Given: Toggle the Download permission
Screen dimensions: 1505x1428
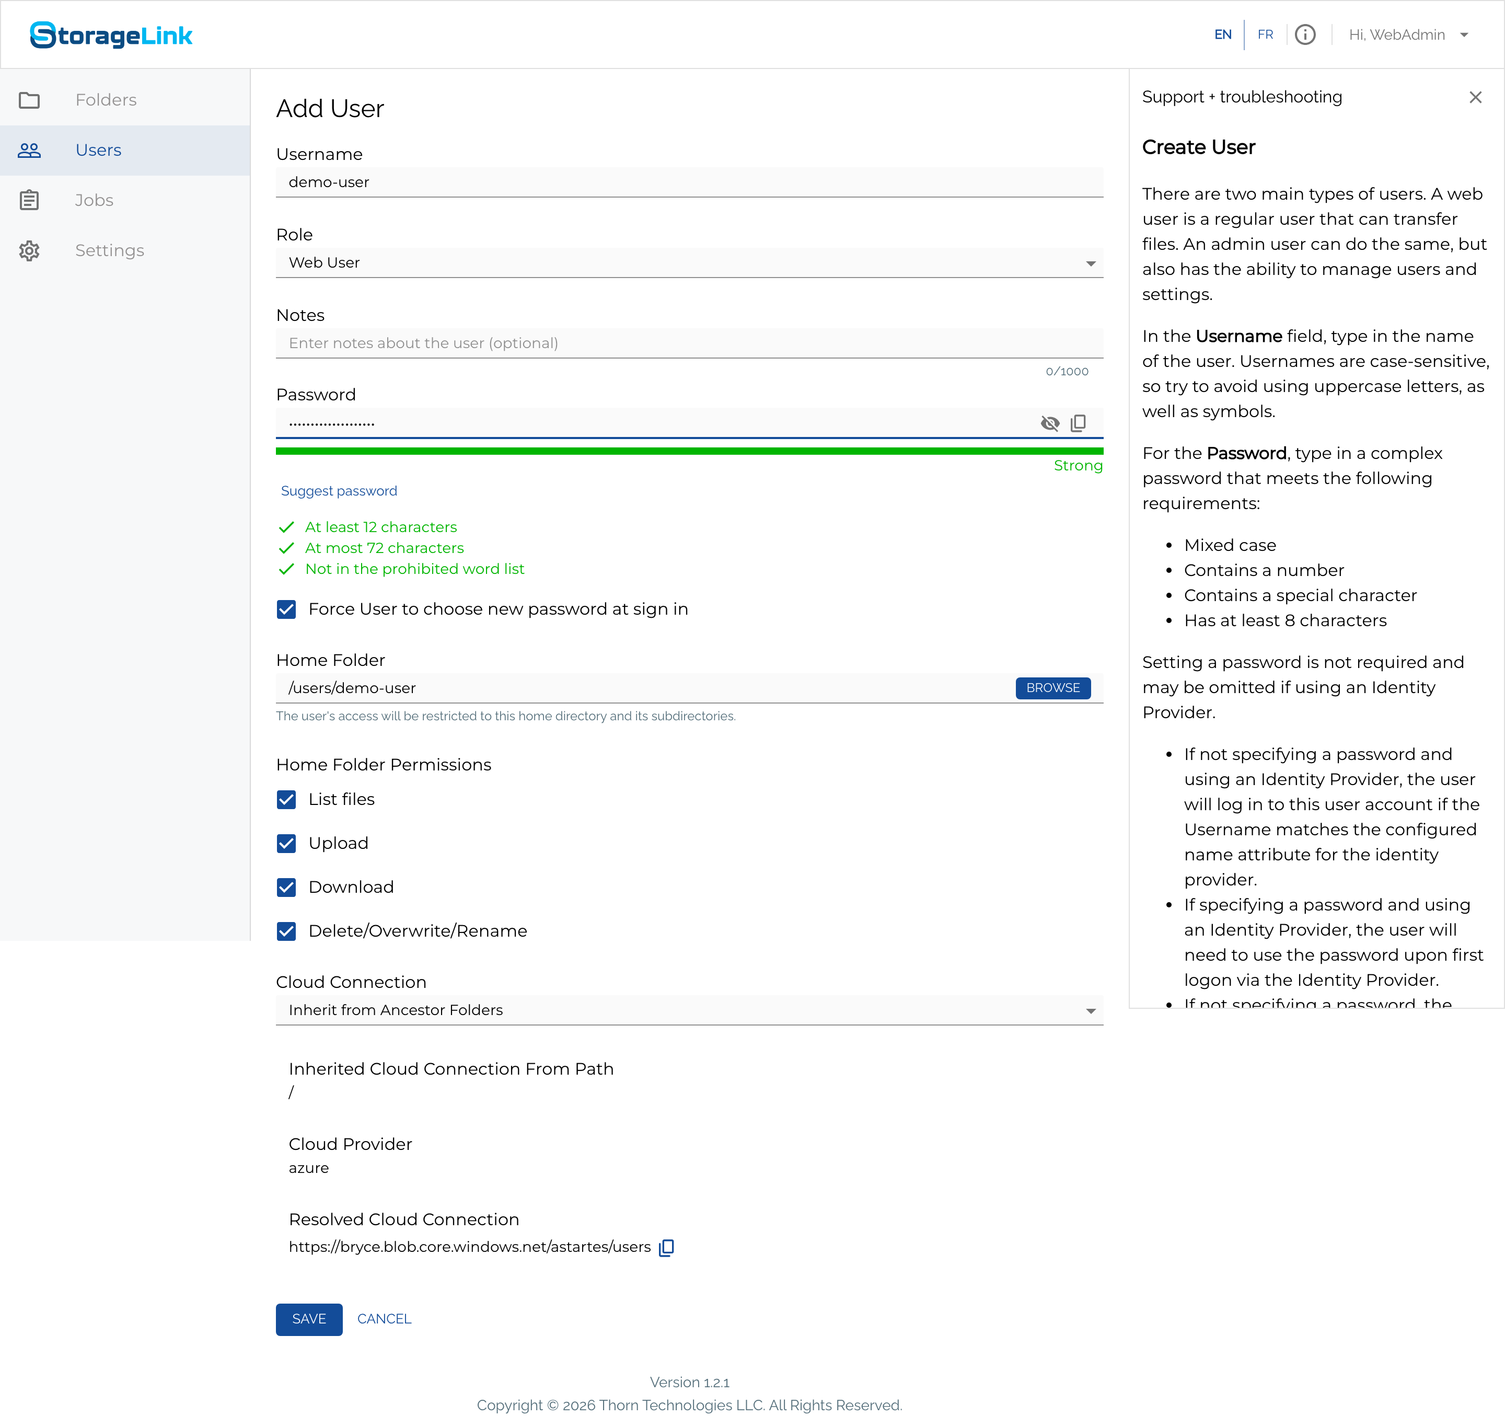Looking at the screenshot, I should pyautogui.click(x=287, y=887).
